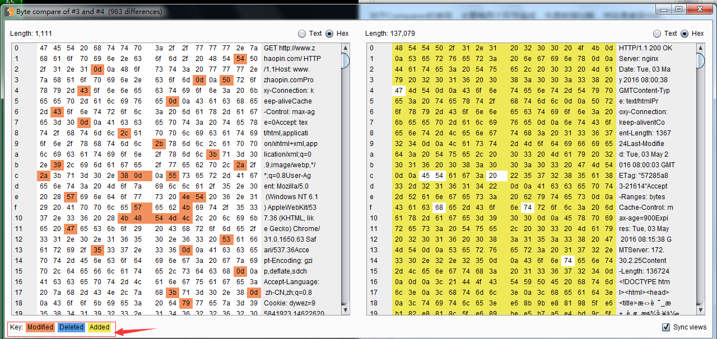Viewport: 717px width, 339px height.
Task: Click the blue Deleted key swatch
Action: pyautogui.click(x=71, y=327)
